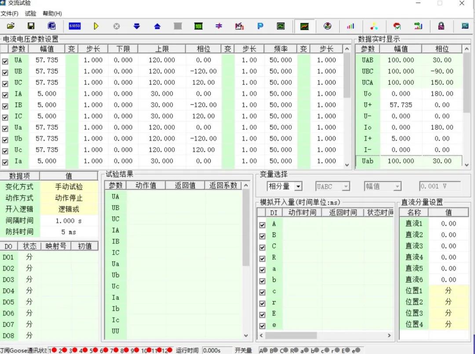Click the open folder toolbar icon
The image size is (475, 354).
pos(11,26)
